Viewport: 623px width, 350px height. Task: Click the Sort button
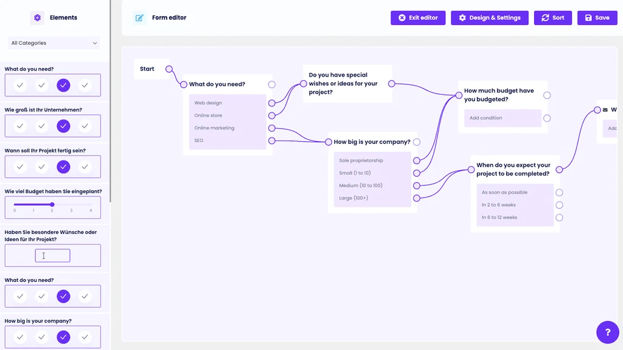tap(553, 18)
